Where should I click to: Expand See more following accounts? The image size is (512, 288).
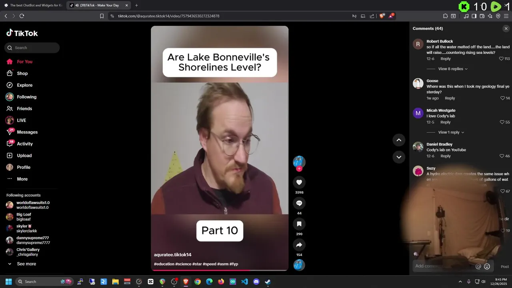click(26, 264)
